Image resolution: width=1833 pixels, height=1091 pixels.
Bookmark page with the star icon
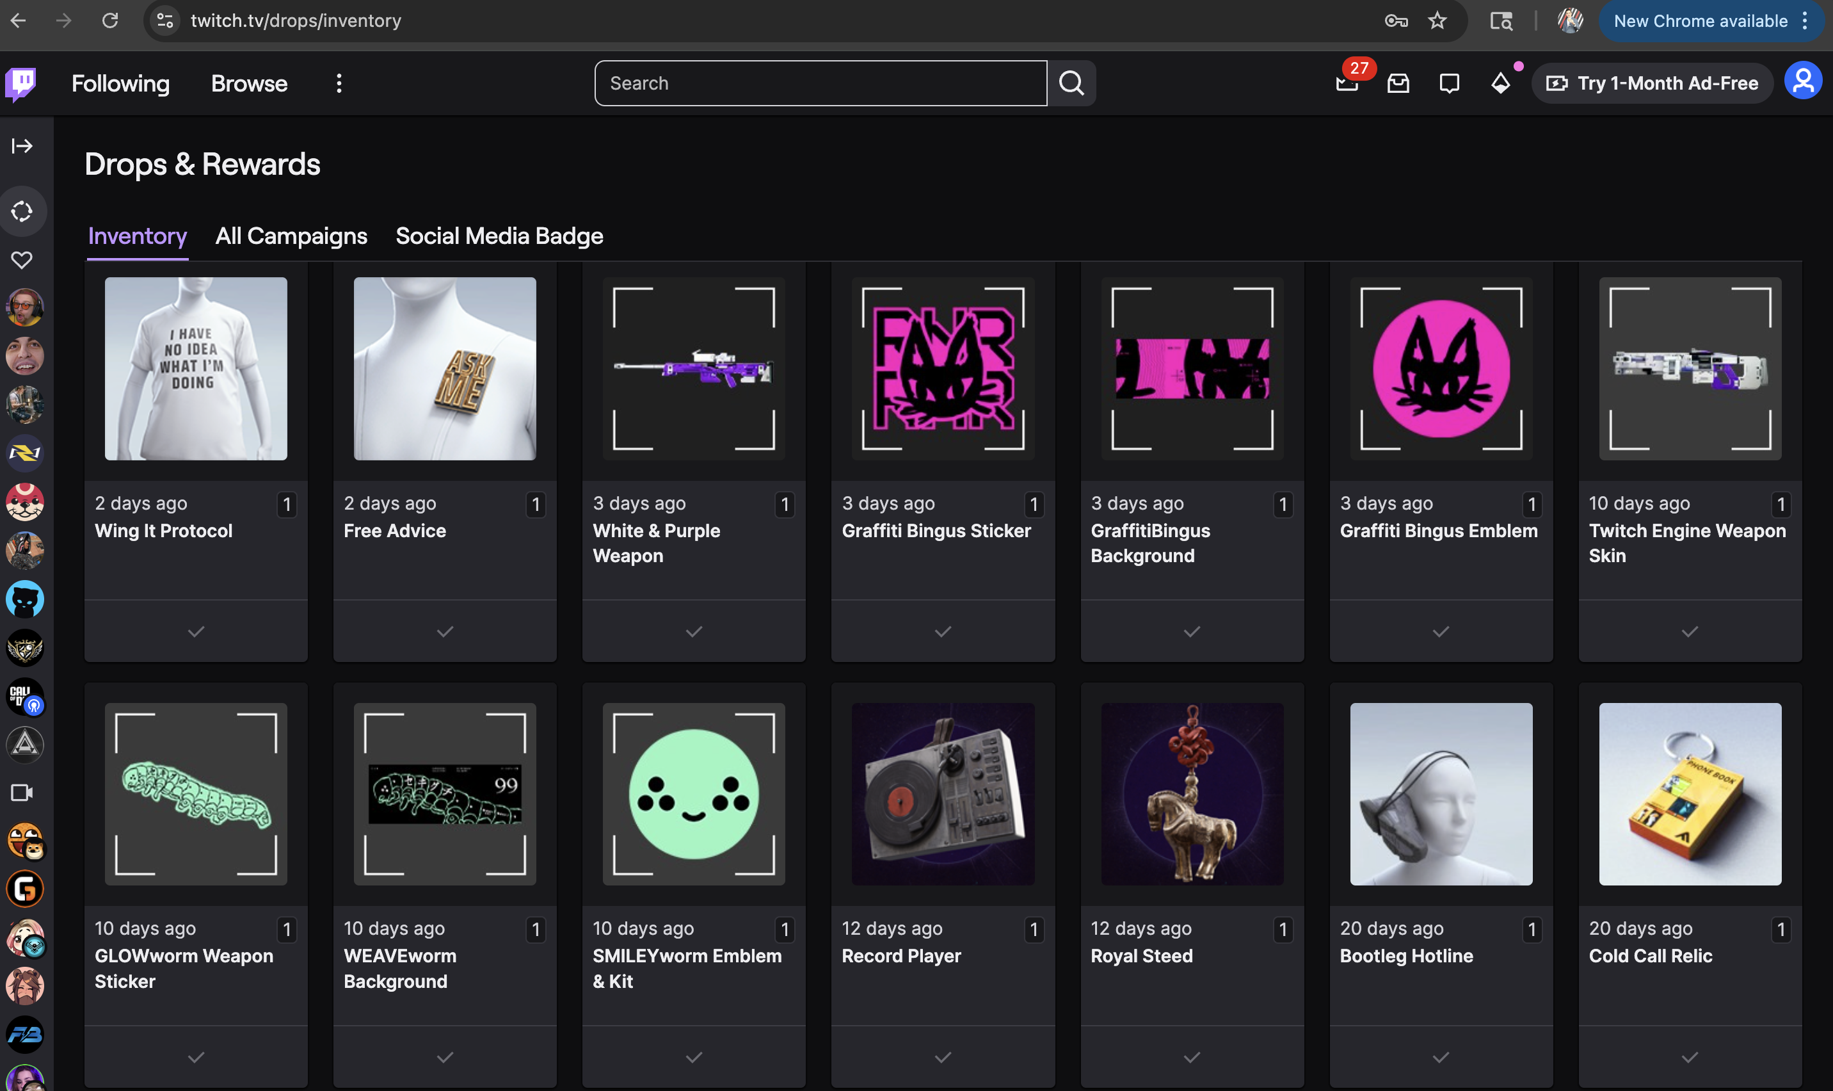(1437, 20)
